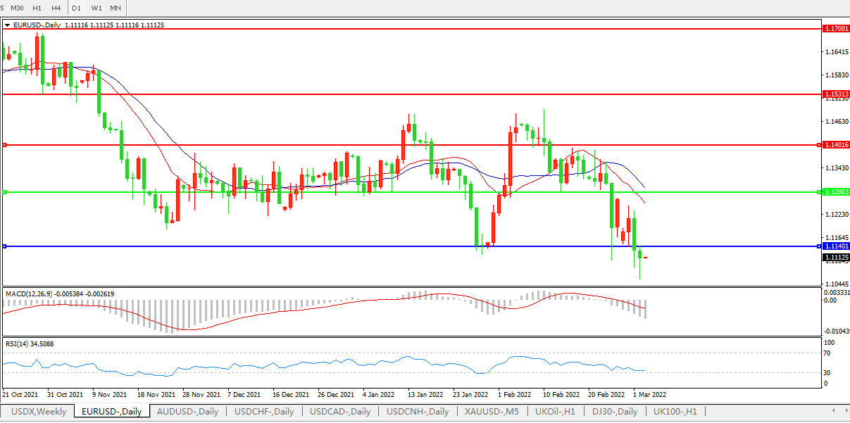Open the chart menu triangle beside EURUSD-,Daily
850x423 pixels.
click(x=7, y=25)
